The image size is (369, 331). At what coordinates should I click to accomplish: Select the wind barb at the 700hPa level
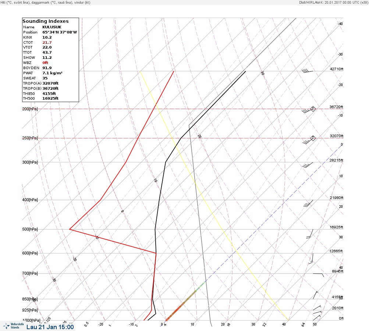(318, 275)
